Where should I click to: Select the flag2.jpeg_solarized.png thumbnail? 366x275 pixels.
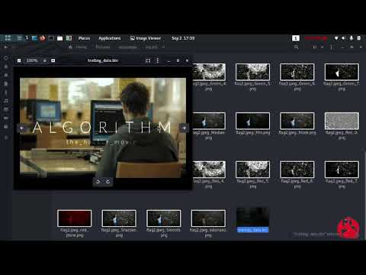tap(208, 218)
